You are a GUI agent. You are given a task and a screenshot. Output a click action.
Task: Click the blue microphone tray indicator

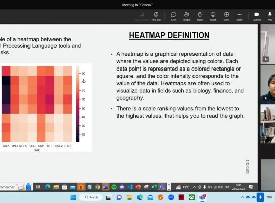260,197
